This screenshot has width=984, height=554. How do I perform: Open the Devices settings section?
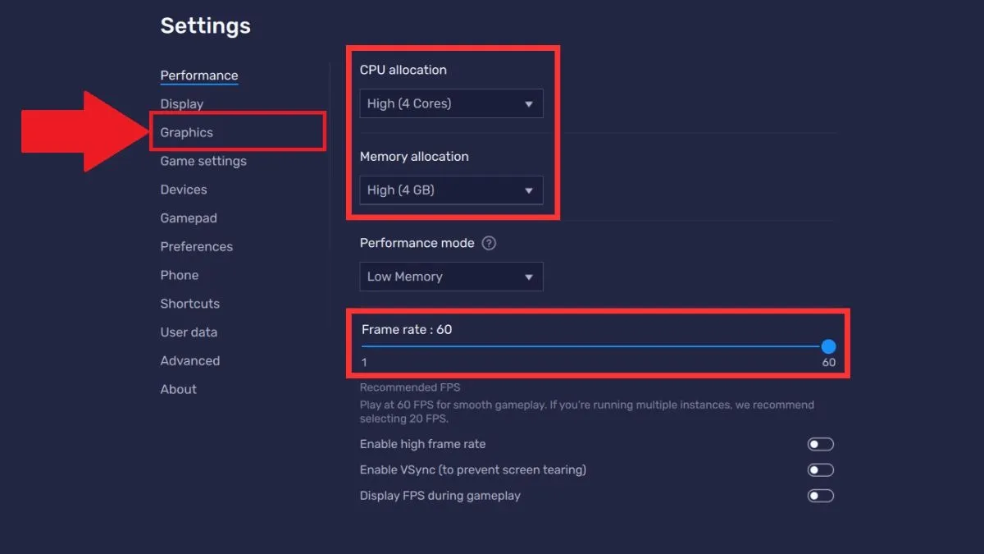point(183,190)
